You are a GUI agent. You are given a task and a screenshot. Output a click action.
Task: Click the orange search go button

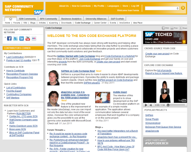click(183, 8)
